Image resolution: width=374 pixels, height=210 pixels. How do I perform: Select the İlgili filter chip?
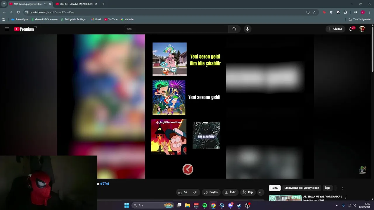[328, 188]
